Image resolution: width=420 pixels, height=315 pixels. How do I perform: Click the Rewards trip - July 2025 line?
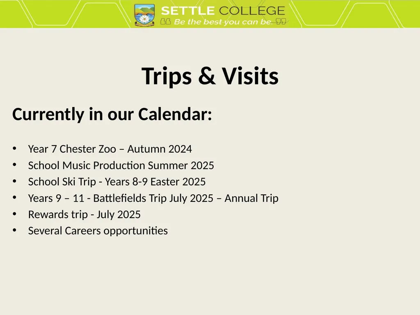click(x=84, y=215)
